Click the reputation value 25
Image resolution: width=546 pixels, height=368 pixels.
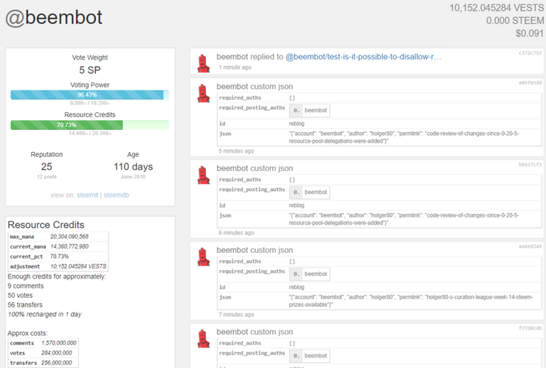tap(47, 167)
